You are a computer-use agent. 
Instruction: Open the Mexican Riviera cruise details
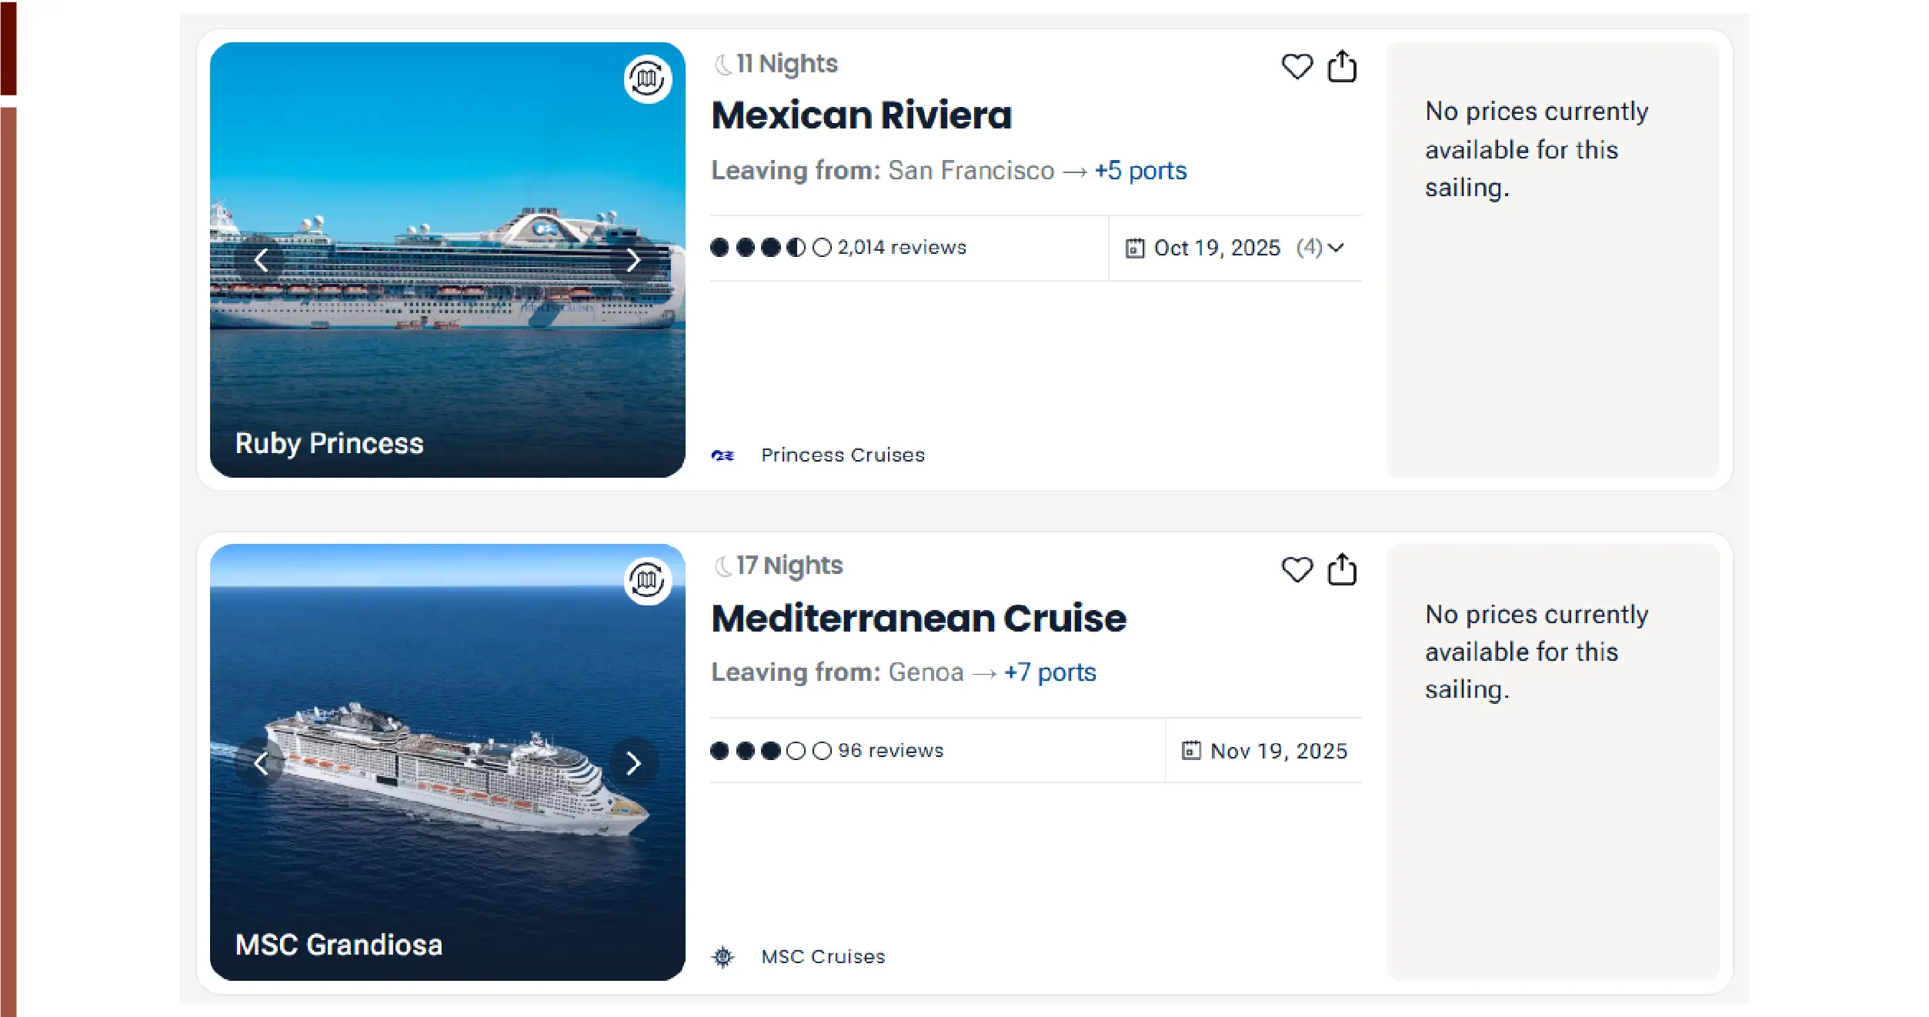point(861,115)
